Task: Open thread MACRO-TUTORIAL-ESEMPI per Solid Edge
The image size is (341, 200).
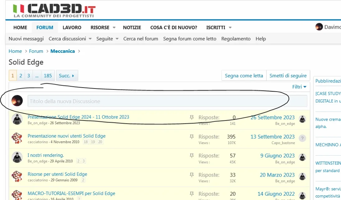Action: point(71,193)
